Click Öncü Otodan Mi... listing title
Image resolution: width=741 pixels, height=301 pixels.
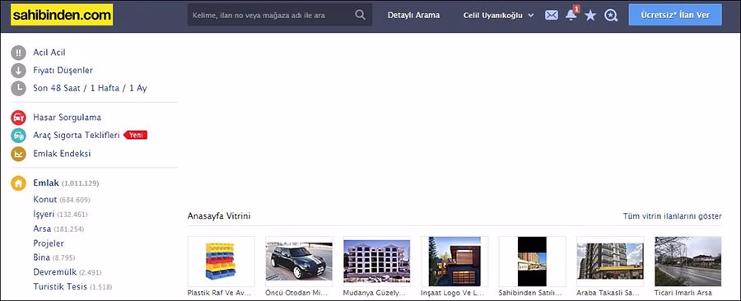pyautogui.click(x=297, y=293)
